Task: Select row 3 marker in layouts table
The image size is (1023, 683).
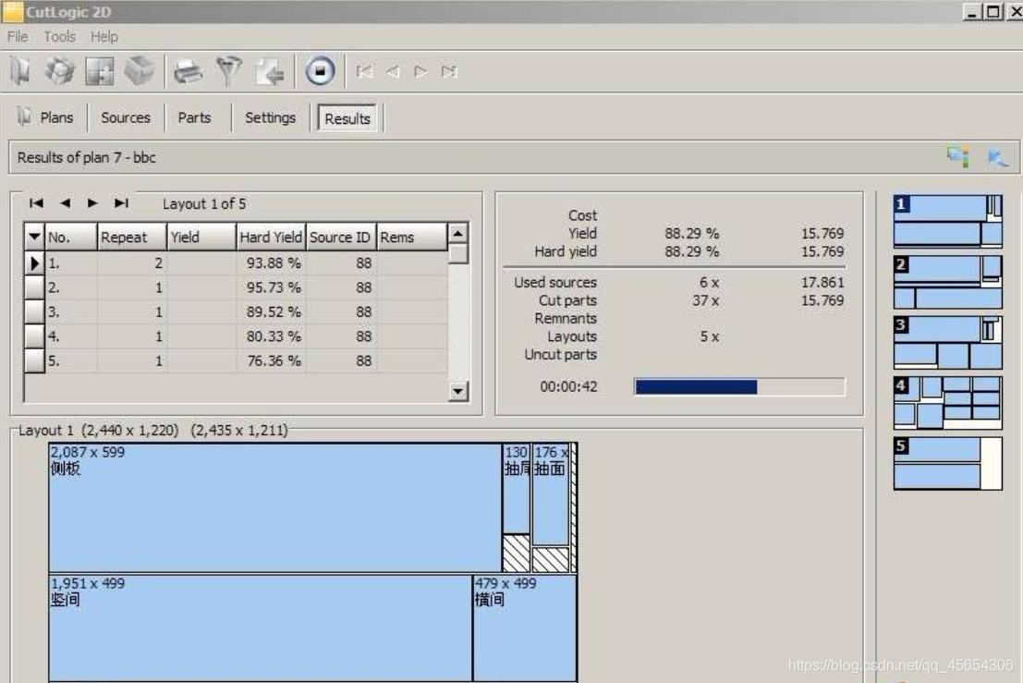Action: point(34,311)
